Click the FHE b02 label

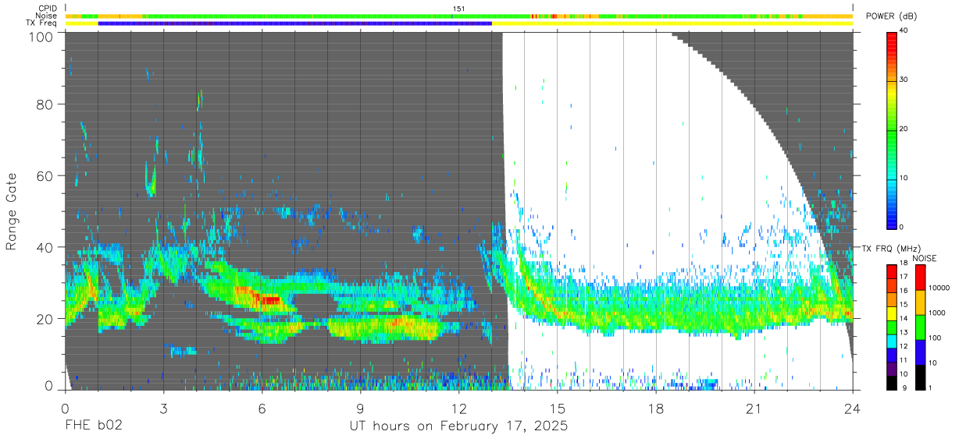click(94, 426)
